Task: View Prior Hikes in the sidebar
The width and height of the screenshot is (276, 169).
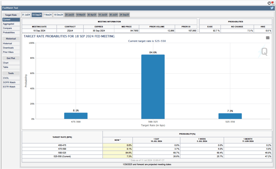Action: pos(8,52)
